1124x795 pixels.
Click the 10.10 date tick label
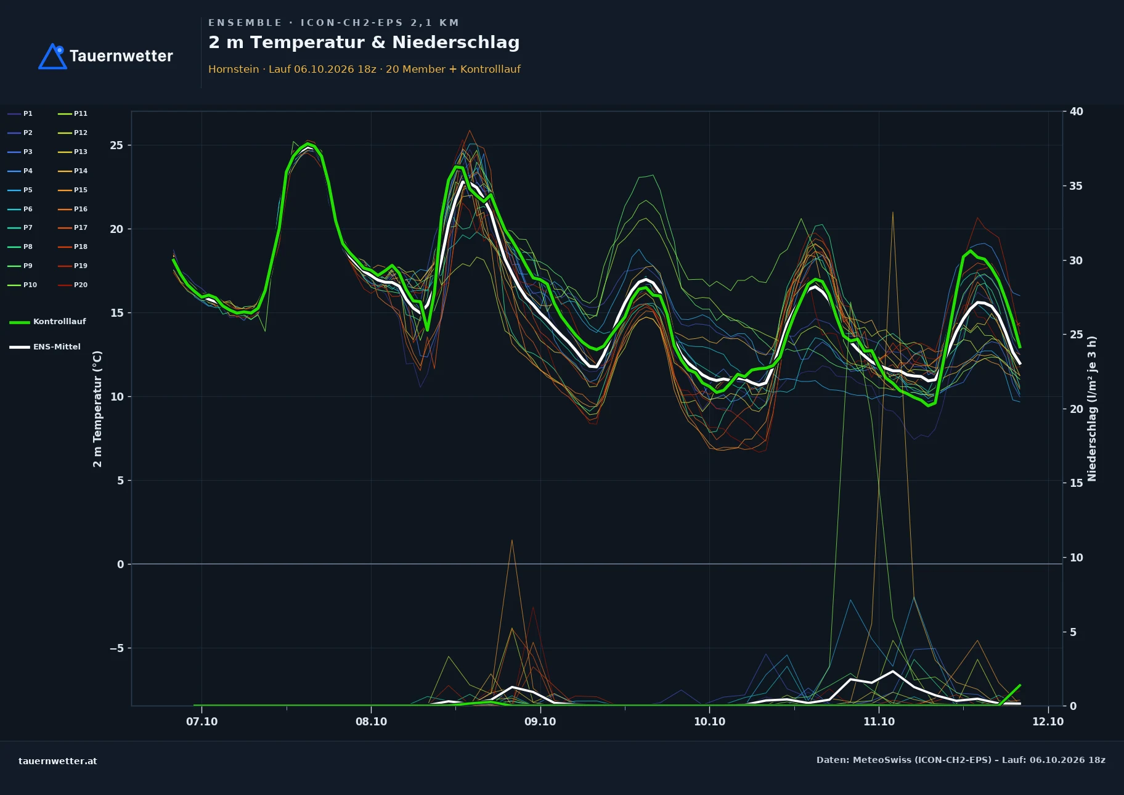(709, 722)
